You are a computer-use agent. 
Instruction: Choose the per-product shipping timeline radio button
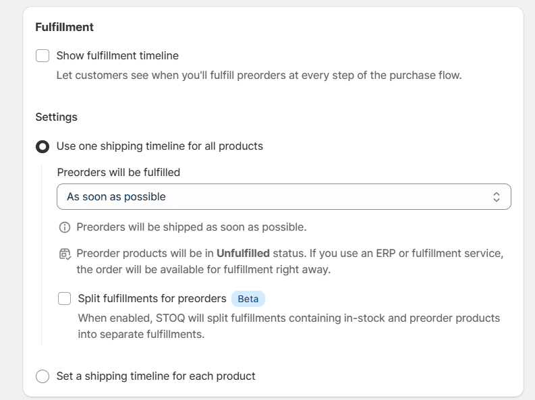pos(43,376)
